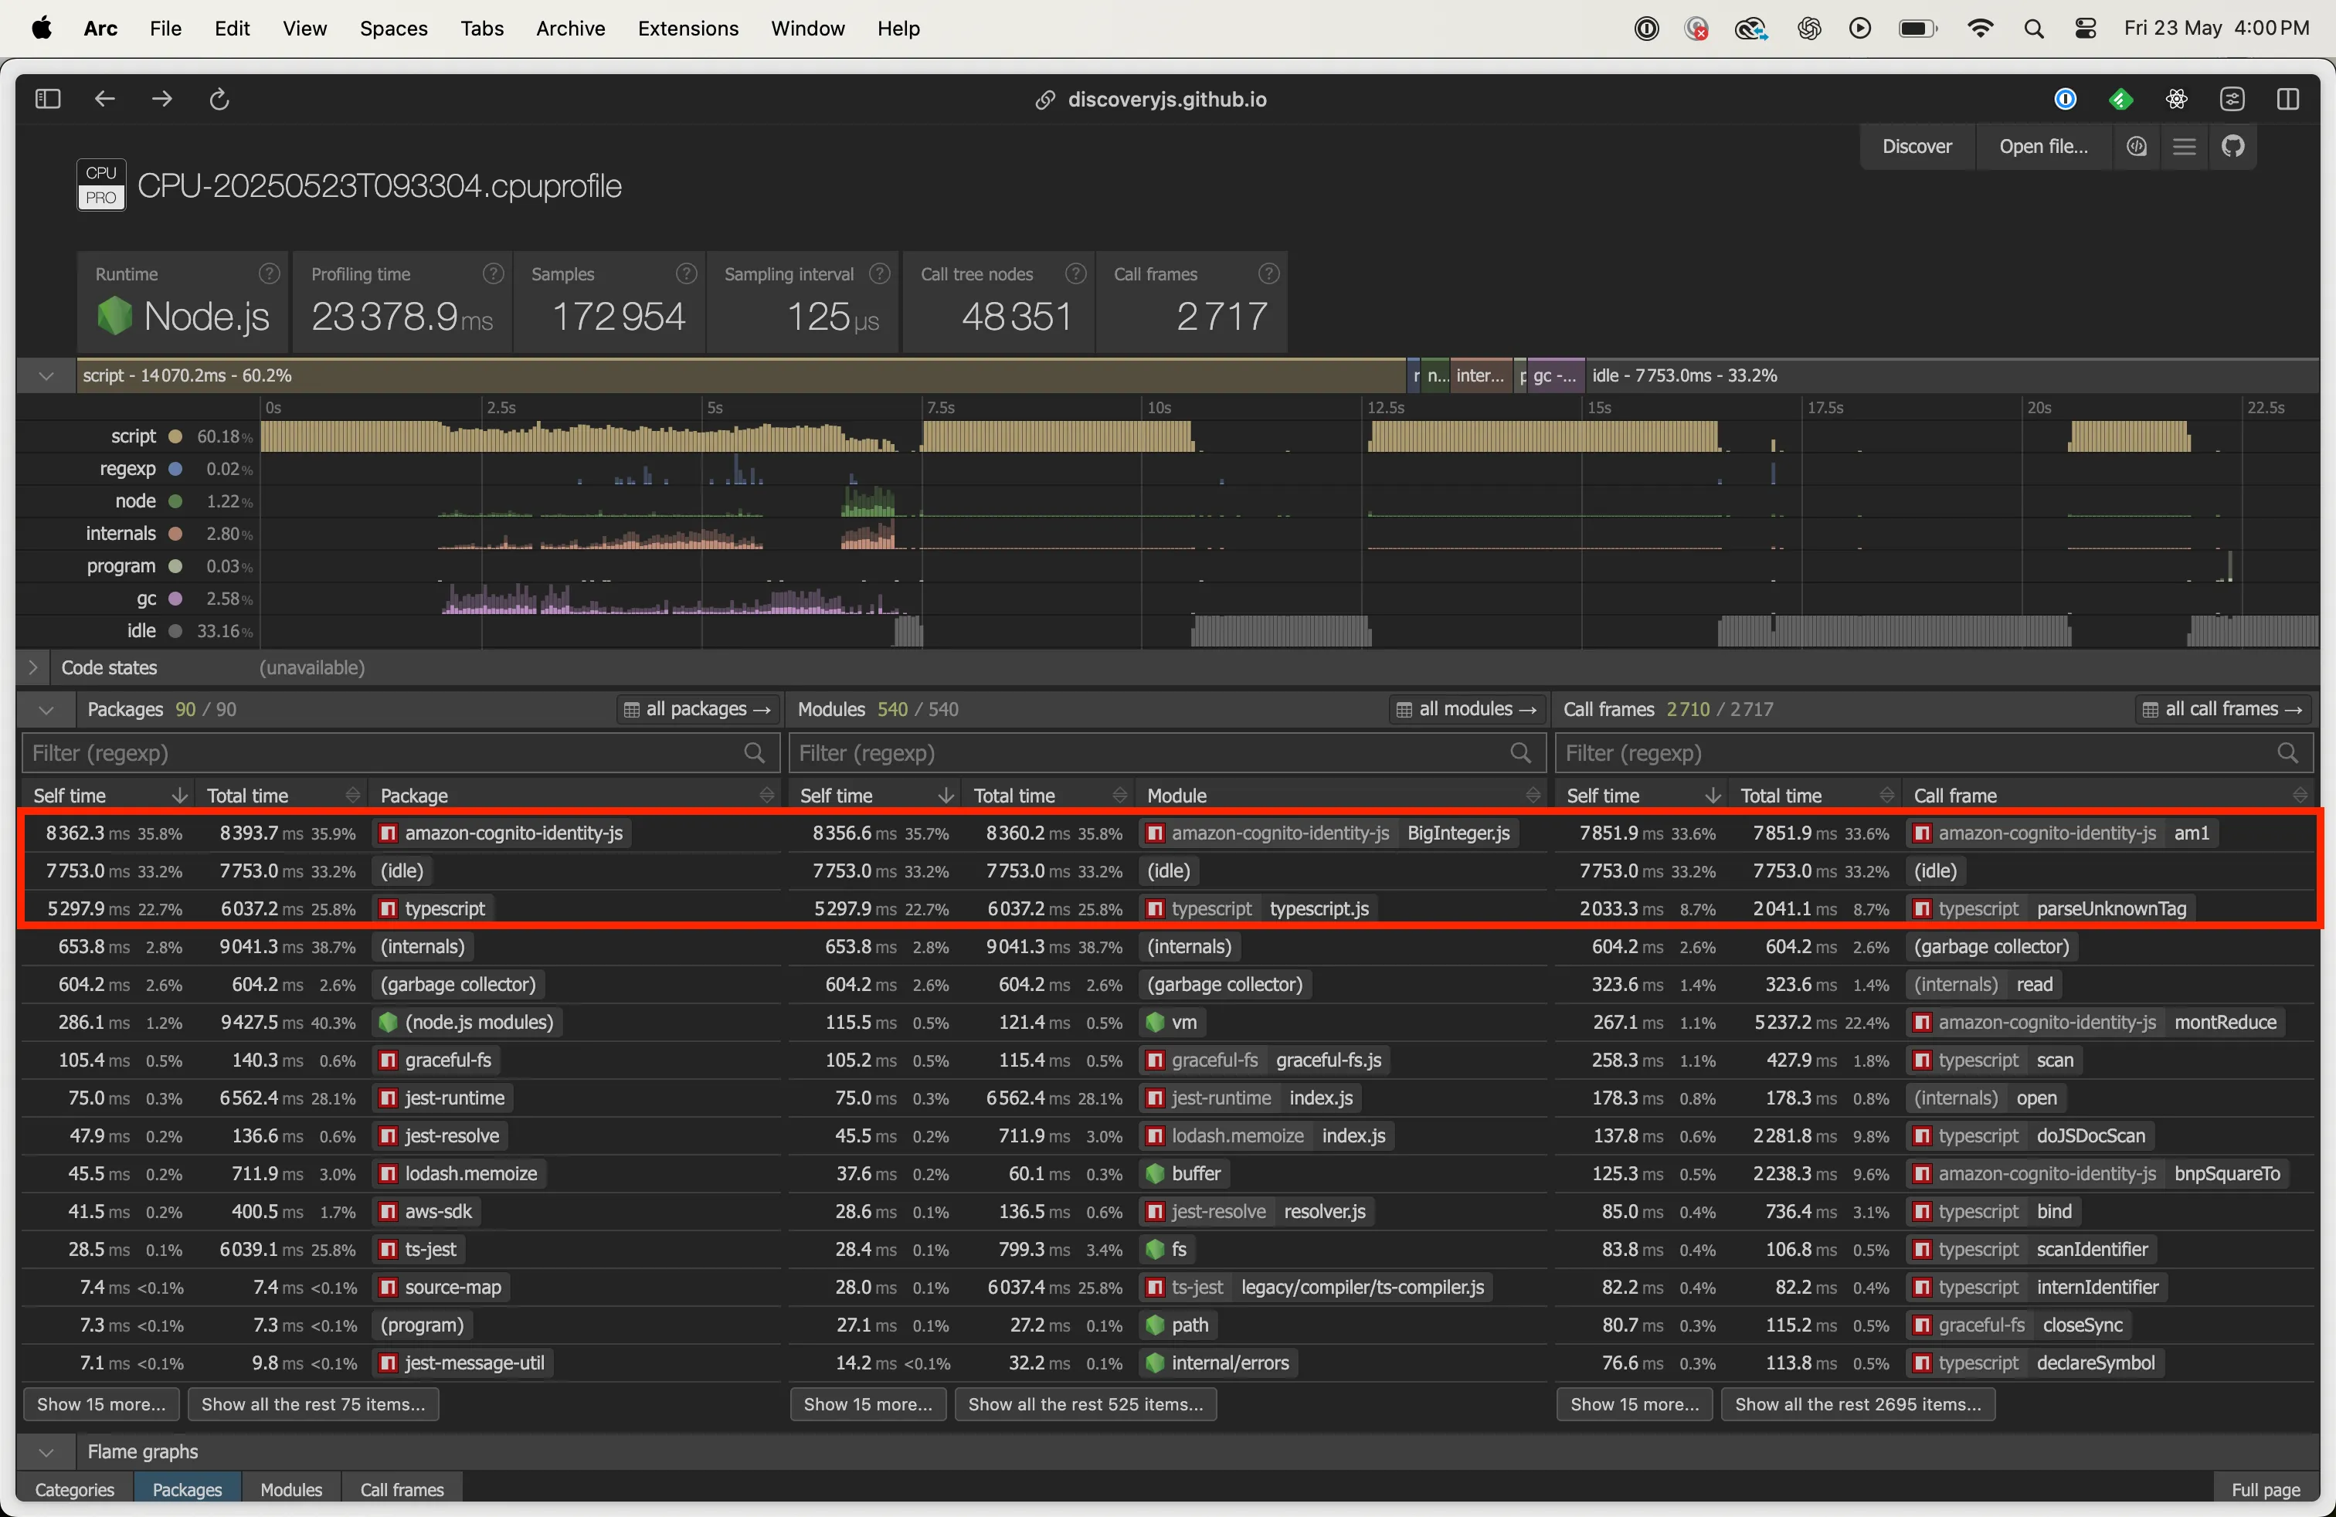The width and height of the screenshot is (2336, 1517).
Task: Switch flame graph to Categories tab
Action: point(75,1489)
